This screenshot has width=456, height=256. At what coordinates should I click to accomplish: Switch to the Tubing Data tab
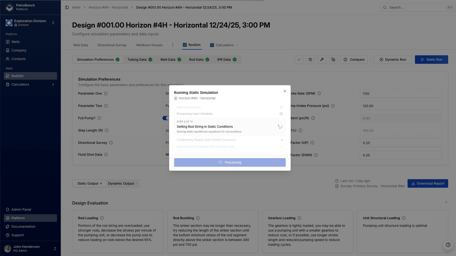click(x=139, y=60)
